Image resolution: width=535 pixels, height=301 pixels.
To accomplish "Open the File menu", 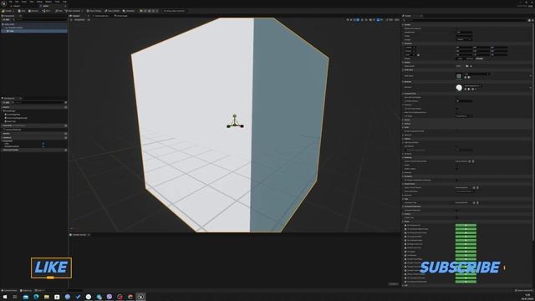I will pyautogui.click(x=11, y=2).
